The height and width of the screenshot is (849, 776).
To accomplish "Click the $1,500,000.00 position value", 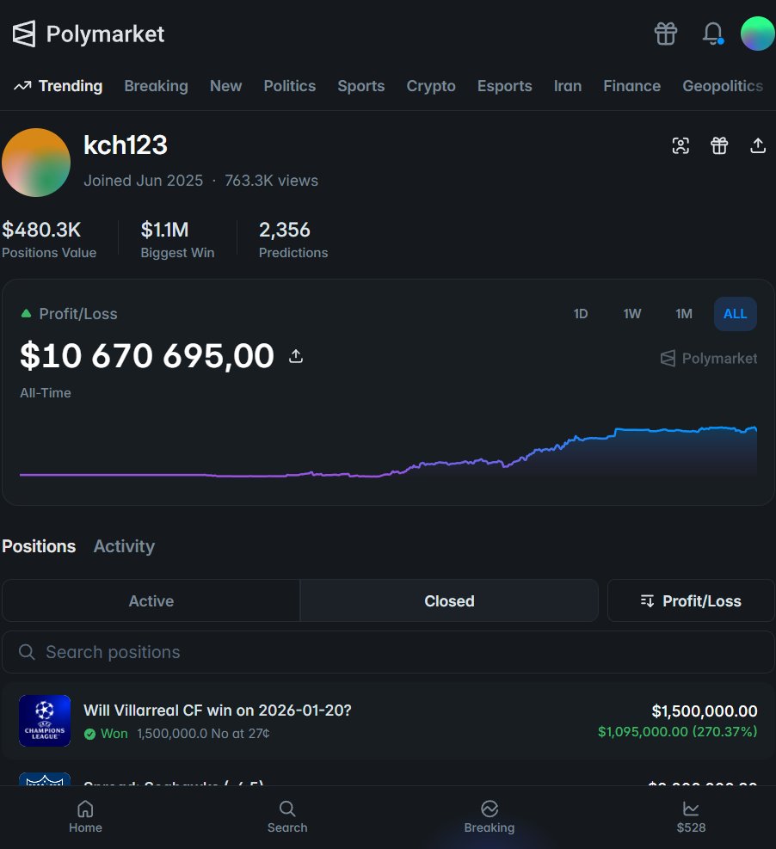I will point(705,711).
